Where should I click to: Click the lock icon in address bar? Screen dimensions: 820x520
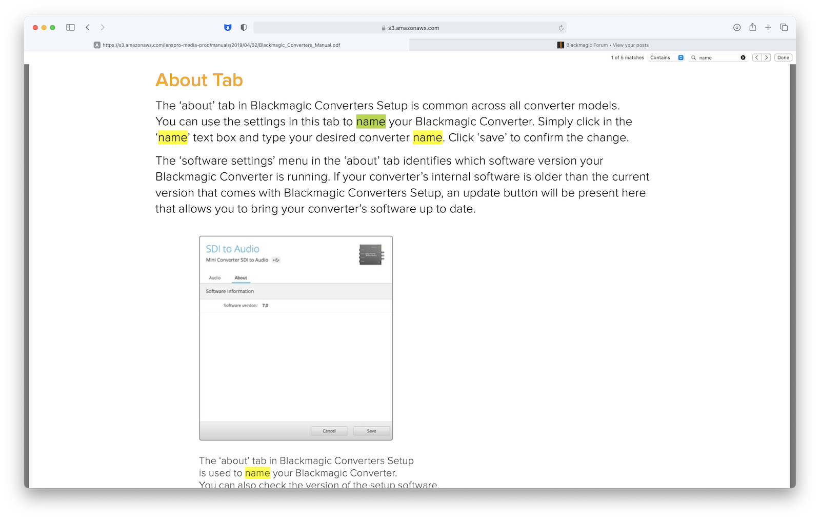(384, 28)
